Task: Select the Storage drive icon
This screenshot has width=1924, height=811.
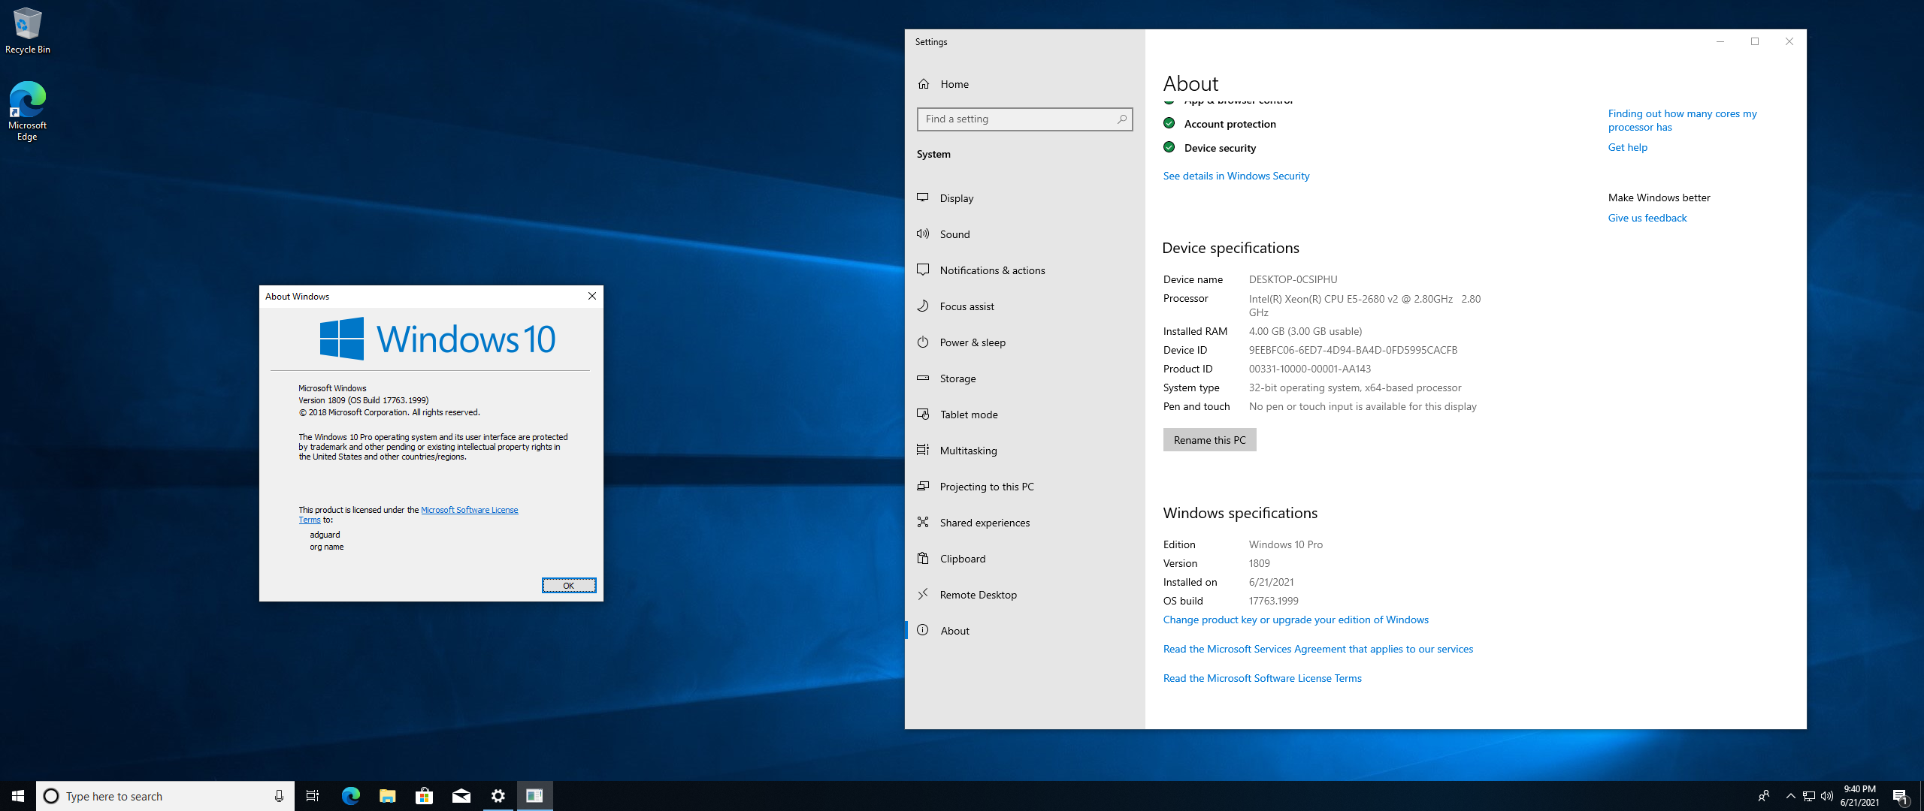Action: [x=923, y=378]
